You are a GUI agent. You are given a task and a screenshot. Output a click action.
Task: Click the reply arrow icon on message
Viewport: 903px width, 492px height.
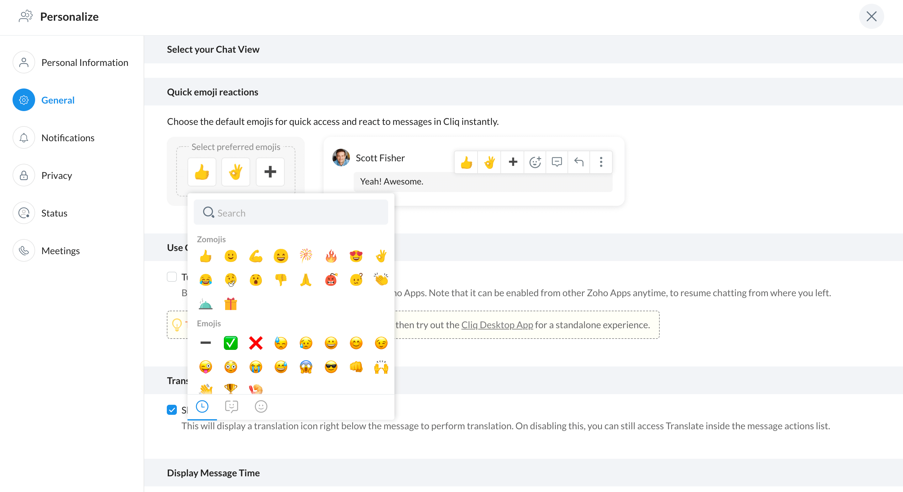click(579, 162)
